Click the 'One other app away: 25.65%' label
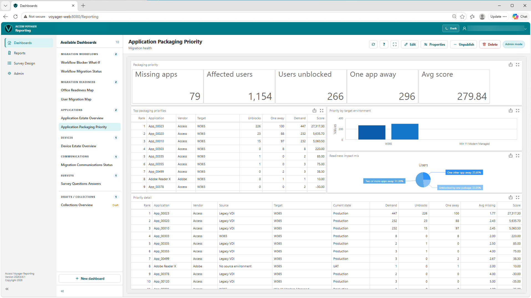 click(x=464, y=172)
